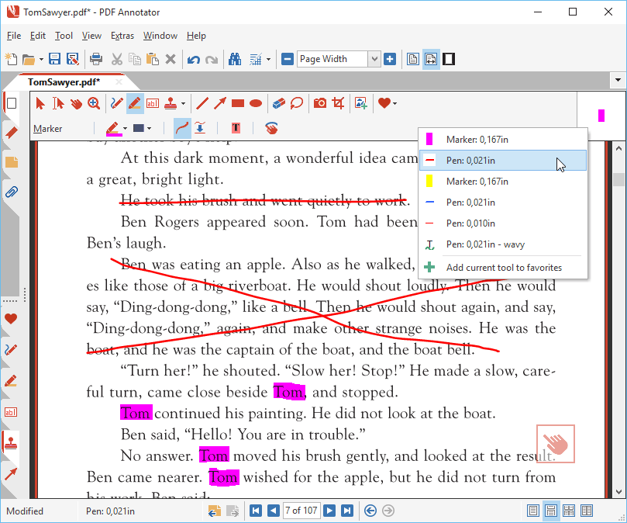Go to the previous page
This screenshot has width=627, height=523.
(x=274, y=511)
